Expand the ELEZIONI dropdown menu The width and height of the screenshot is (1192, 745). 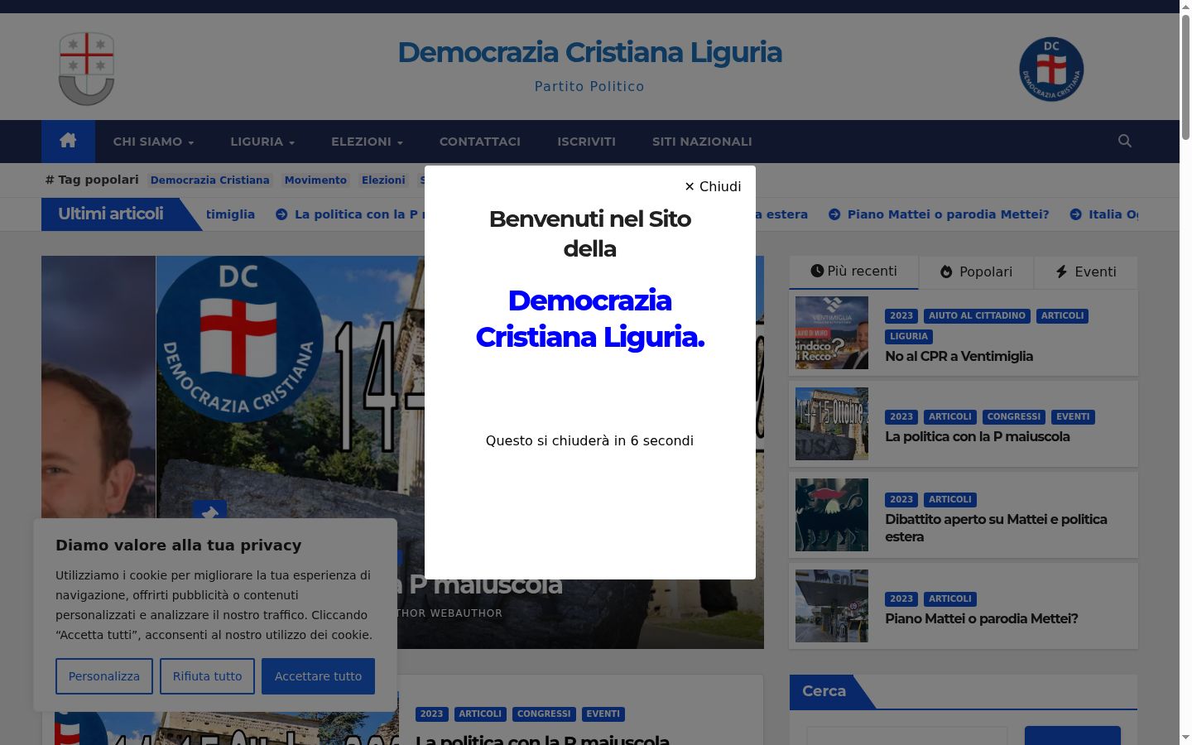click(367, 142)
